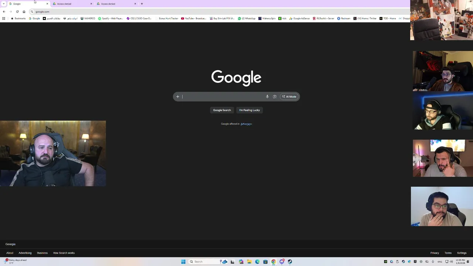Open Microsoft Store from taskbar
Viewport: 473px width, 266px height.
265,262
